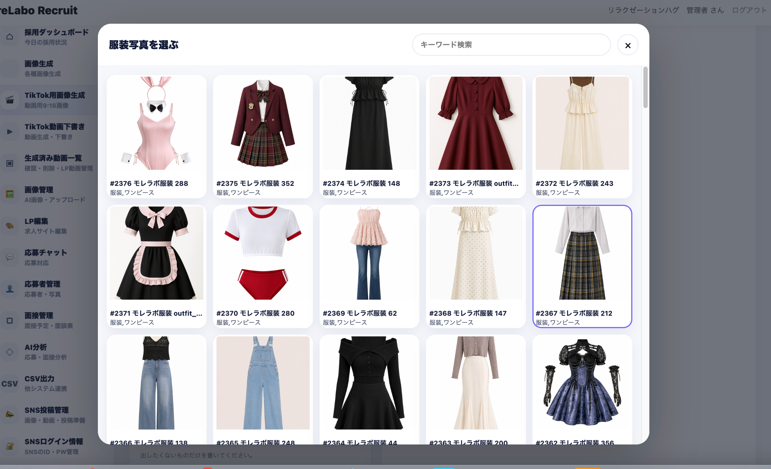Screen dimensions: 771x469
Task: Select outfit #2369 pink top with jeans
Action: (x=369, y=266)
